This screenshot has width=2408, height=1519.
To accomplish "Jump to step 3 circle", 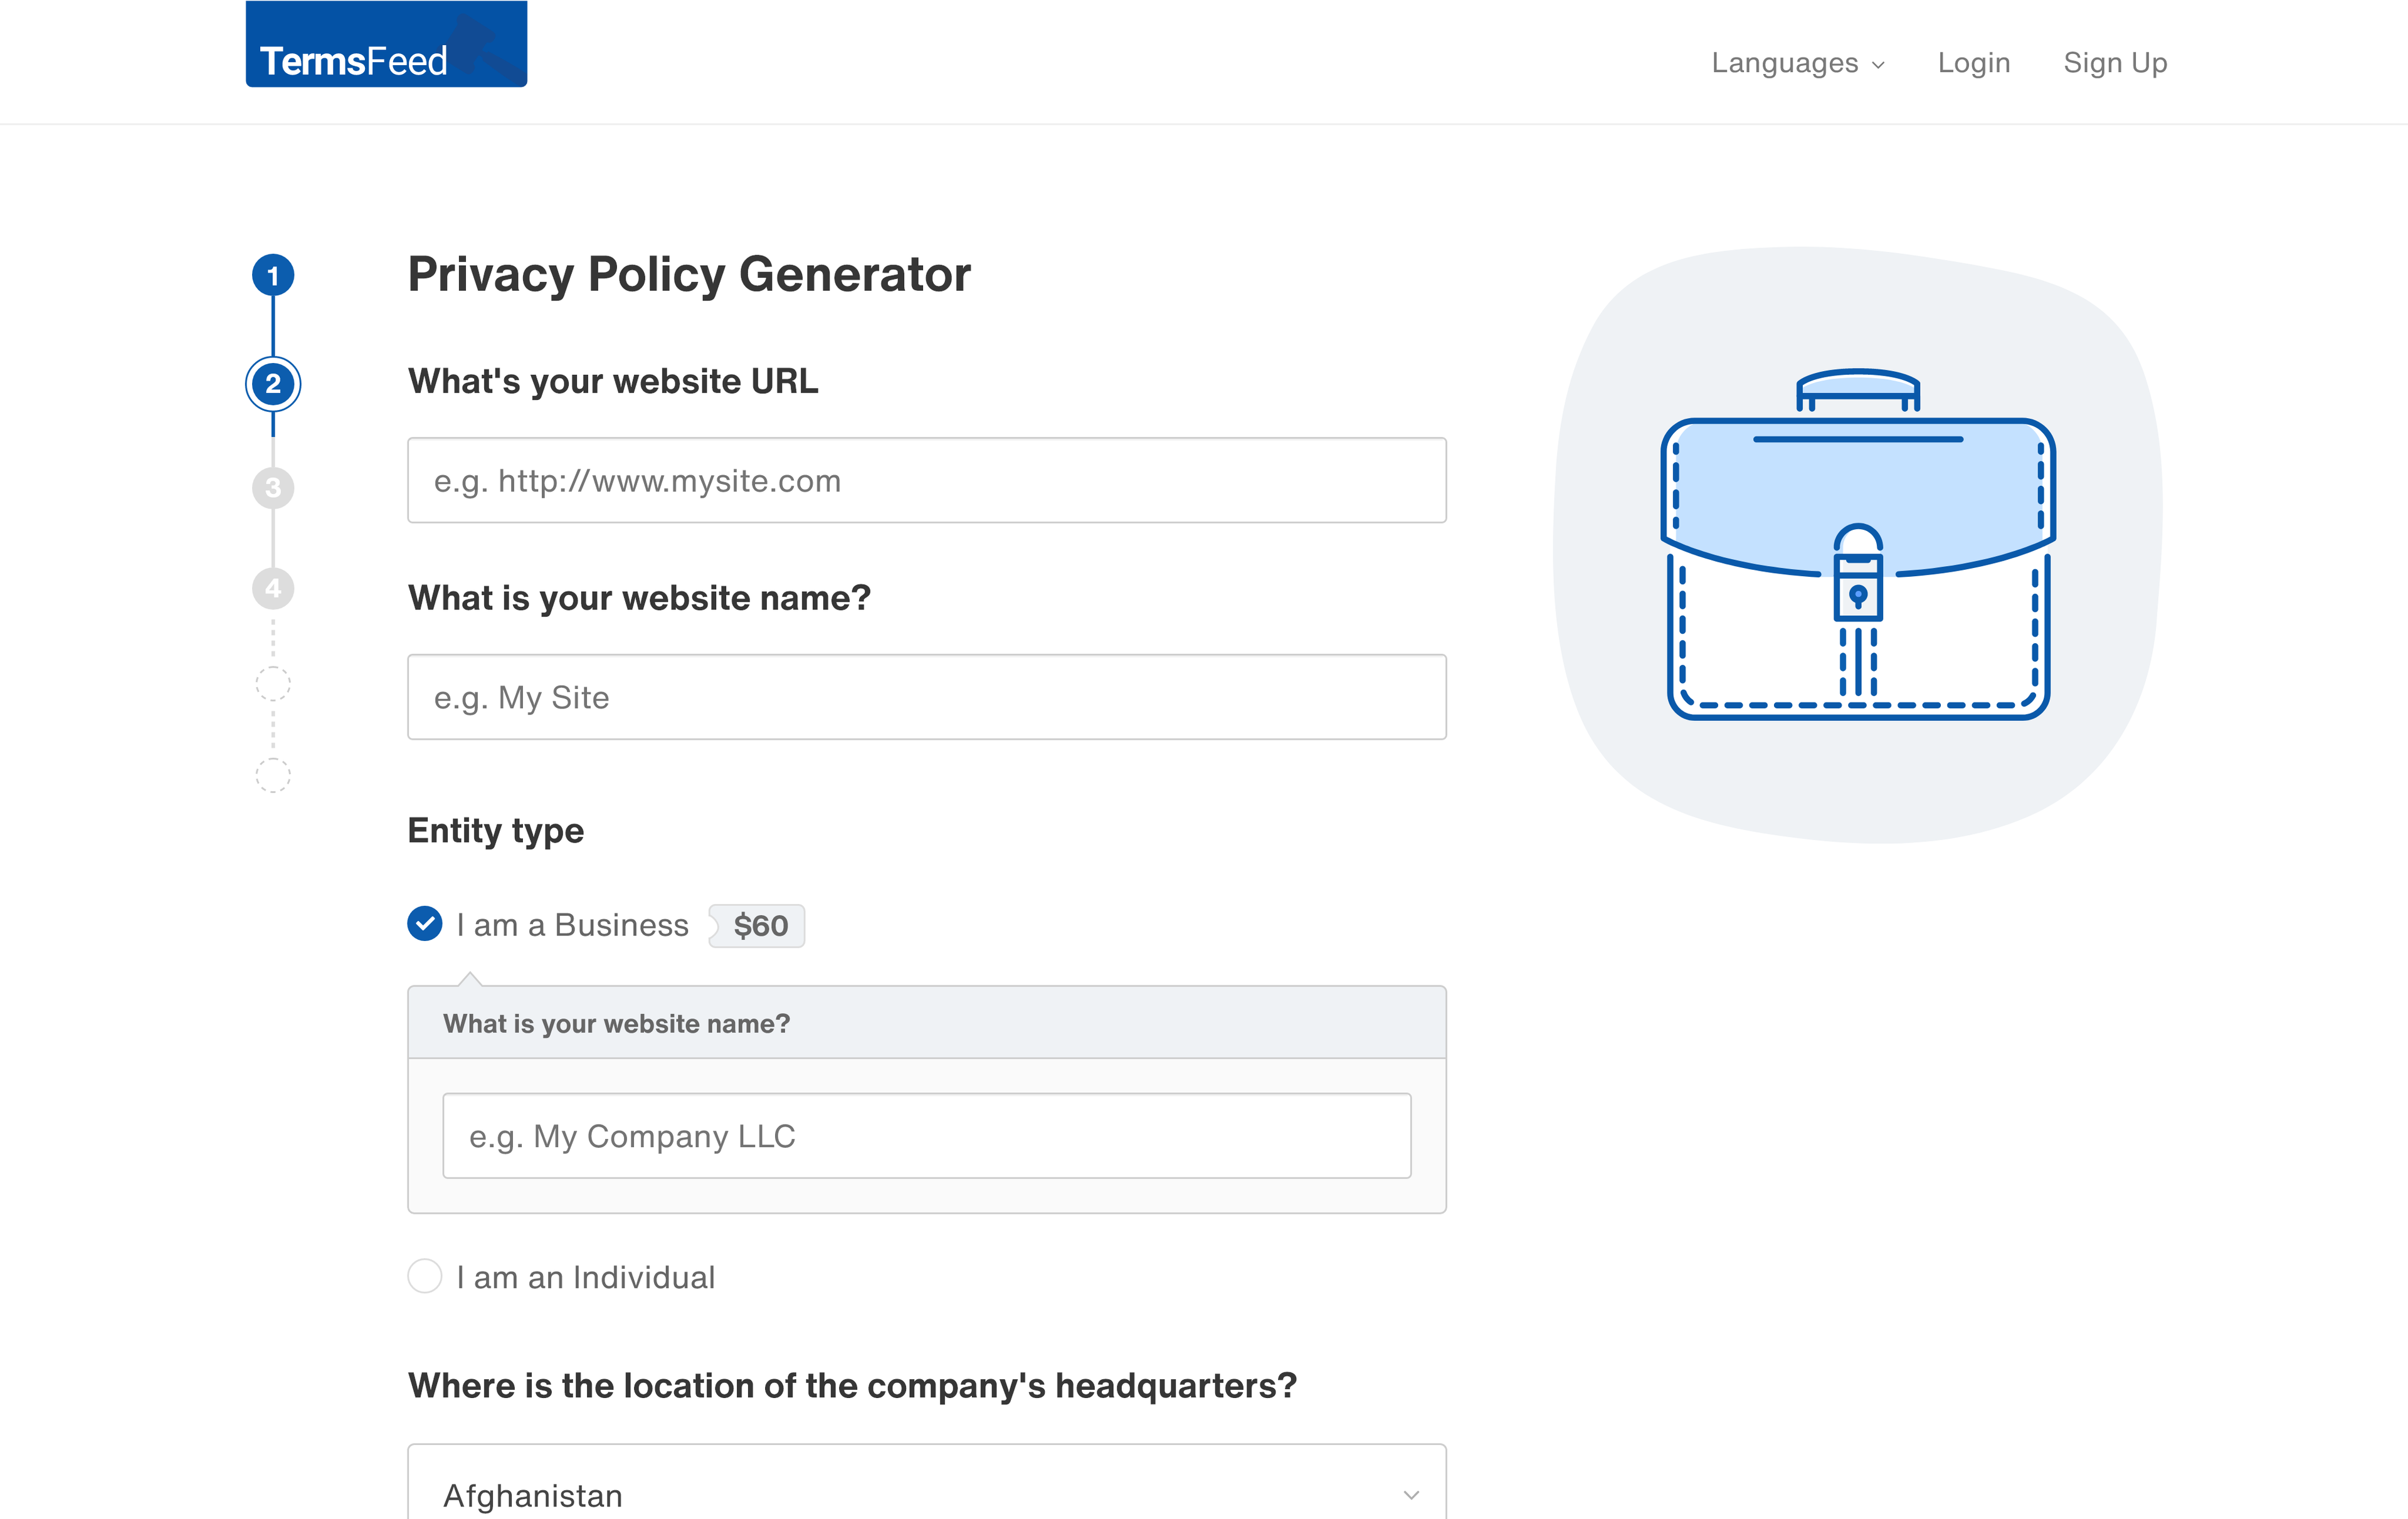I will click(273, 488).
